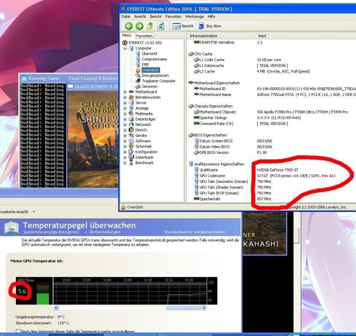Select the Motherboard Name row
Image resolution: width=356 pixels, height=336 pixels.
[271, 95]
